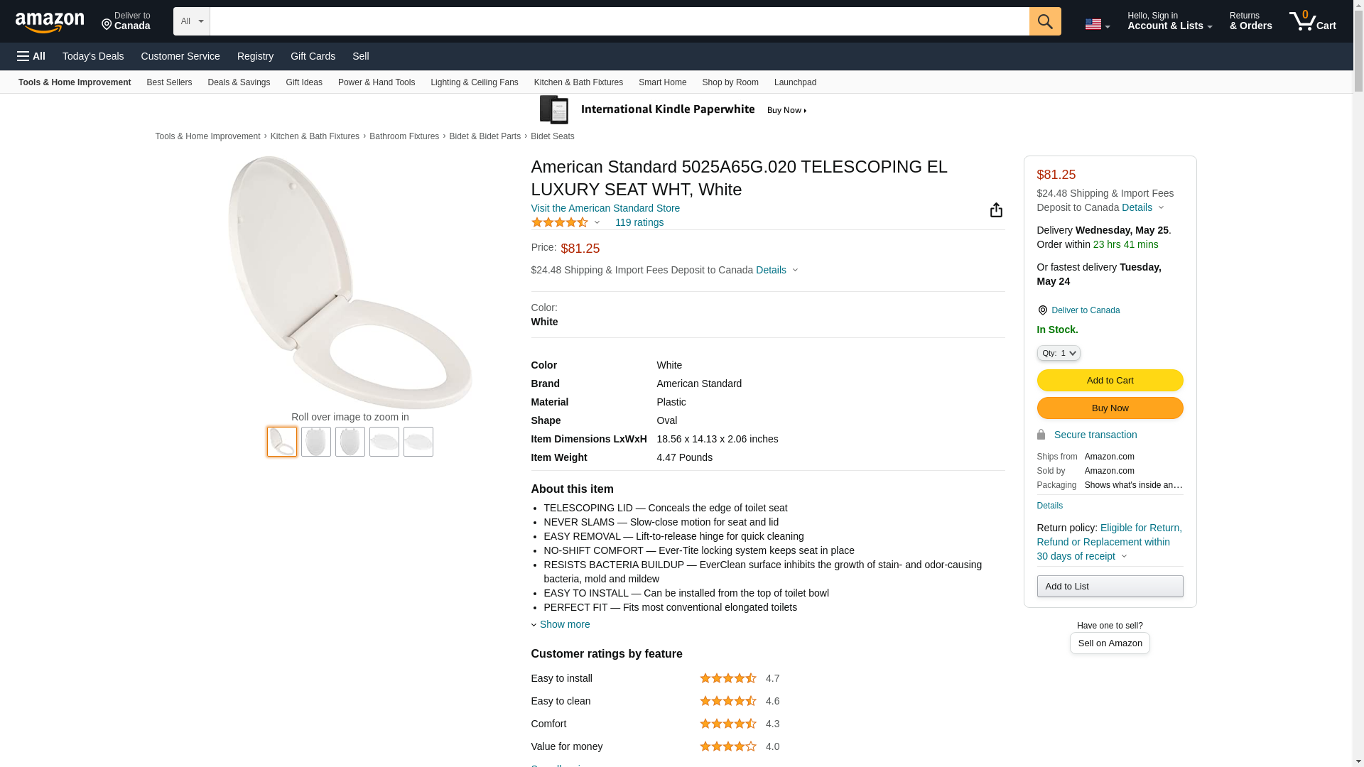This screenshot has width=1364, height=767.
Task: Click the search magnifier button
Action: coord(1044,21)
